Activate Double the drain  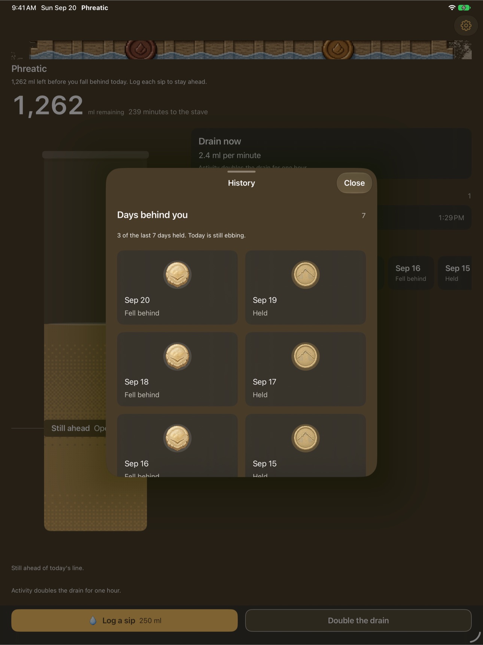[x=358, y=621]
